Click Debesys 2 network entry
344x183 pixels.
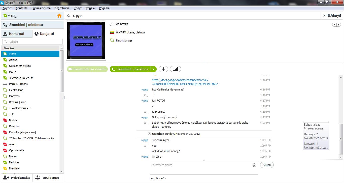(316, 136)
